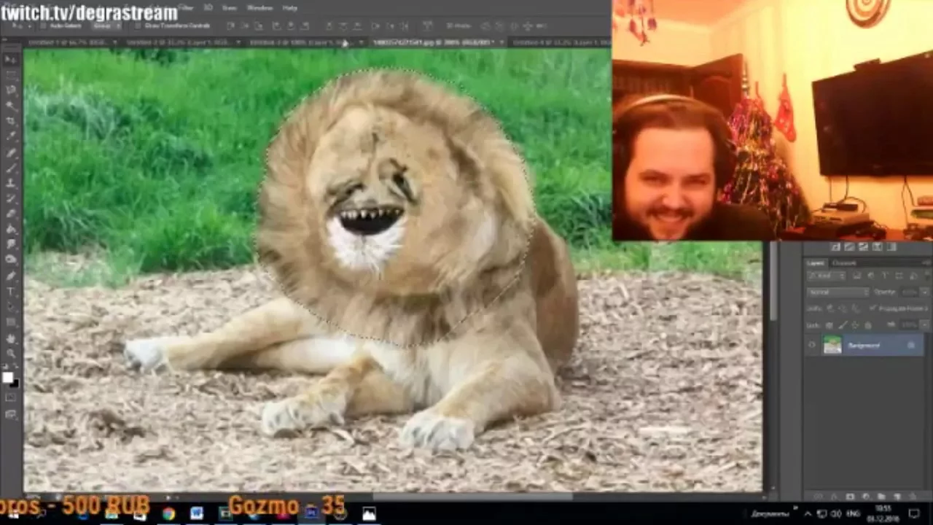Viewport: 933px width, 525px height.
Task: Select the Crop tool
Action: pyautogui.click(x=11, y=120)
